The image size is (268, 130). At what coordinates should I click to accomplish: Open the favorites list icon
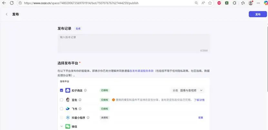243,3
